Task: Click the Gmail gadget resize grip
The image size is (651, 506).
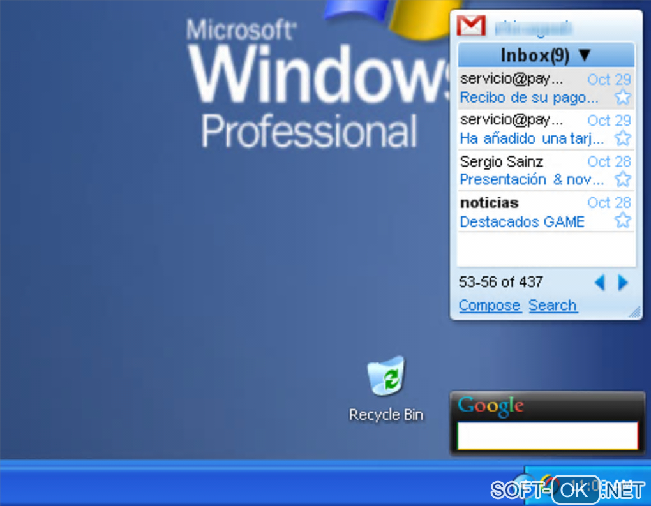Action: click(x=634, y=312)
